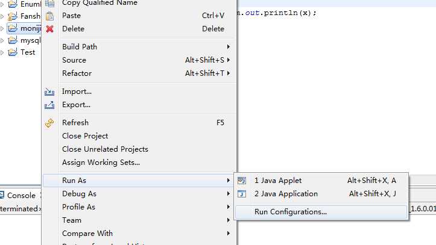Screen dimensions: 436x245
Task: Choose Paste from the context menu
Action: 139,16
